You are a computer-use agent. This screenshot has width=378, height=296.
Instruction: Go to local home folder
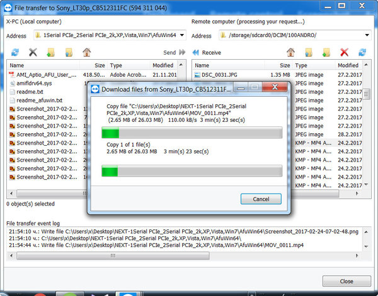point(87,52)
